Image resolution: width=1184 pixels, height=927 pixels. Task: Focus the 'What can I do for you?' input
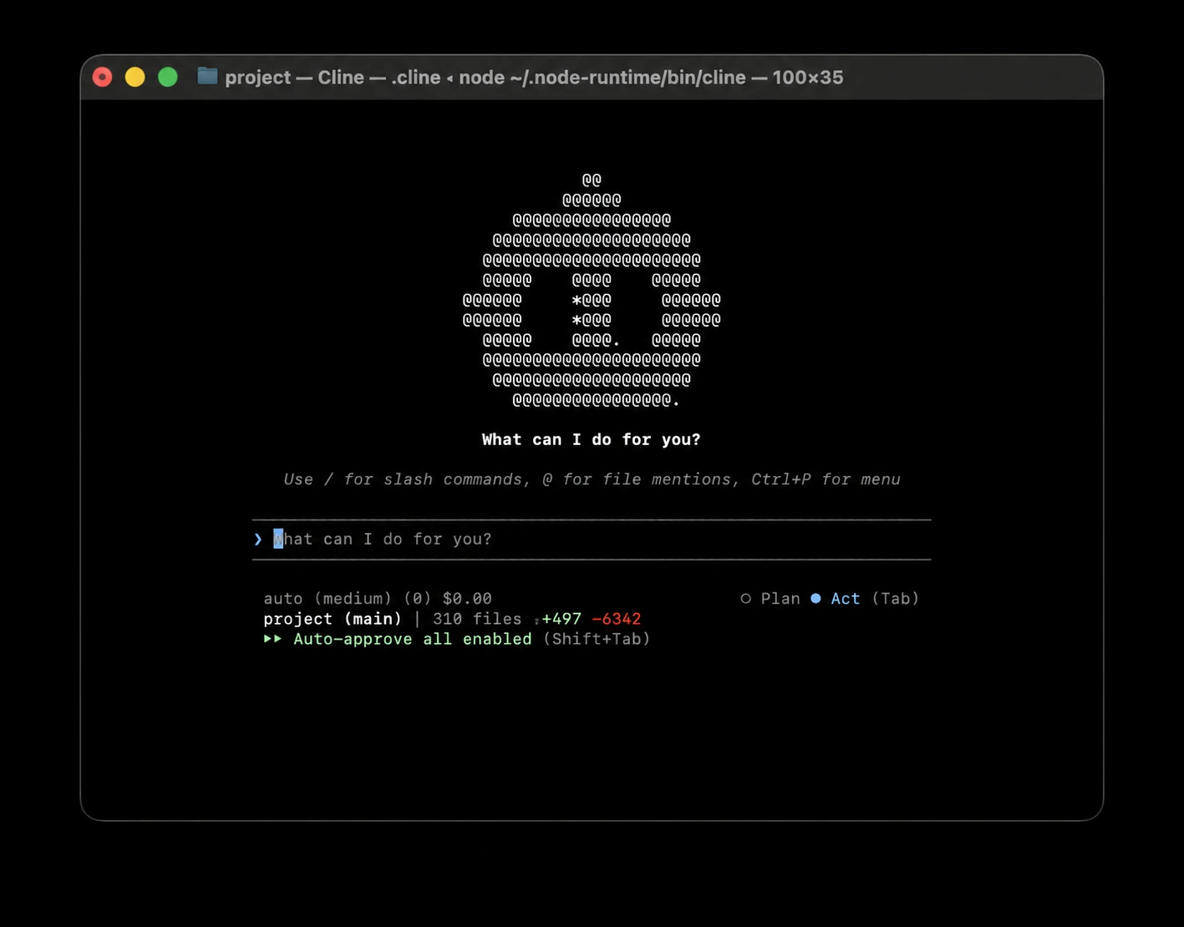coord(592,539)
